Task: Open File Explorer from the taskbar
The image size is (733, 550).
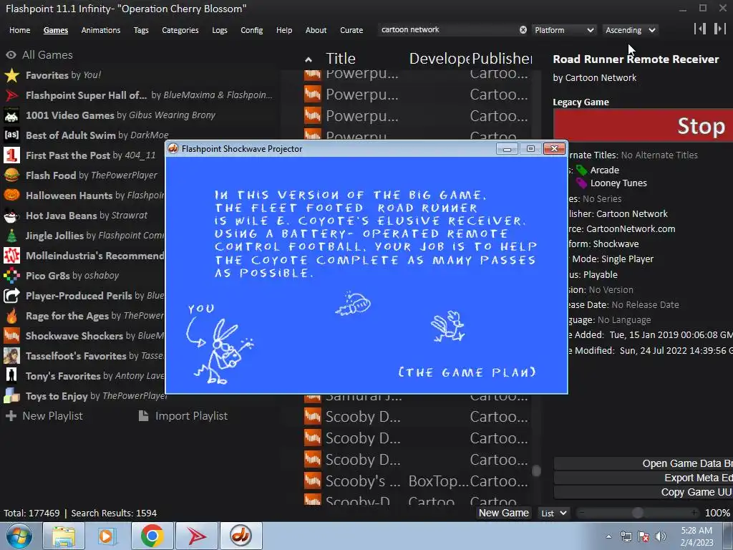Action: 64,536
